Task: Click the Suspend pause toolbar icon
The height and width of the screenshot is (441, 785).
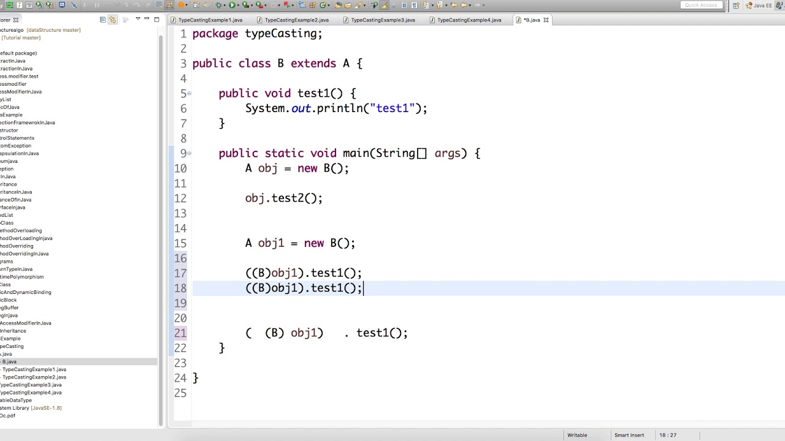Action: click(96, 5)
